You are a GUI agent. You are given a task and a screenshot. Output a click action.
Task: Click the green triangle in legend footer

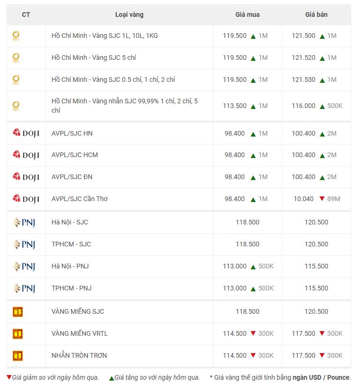click(x=112, y=378)
